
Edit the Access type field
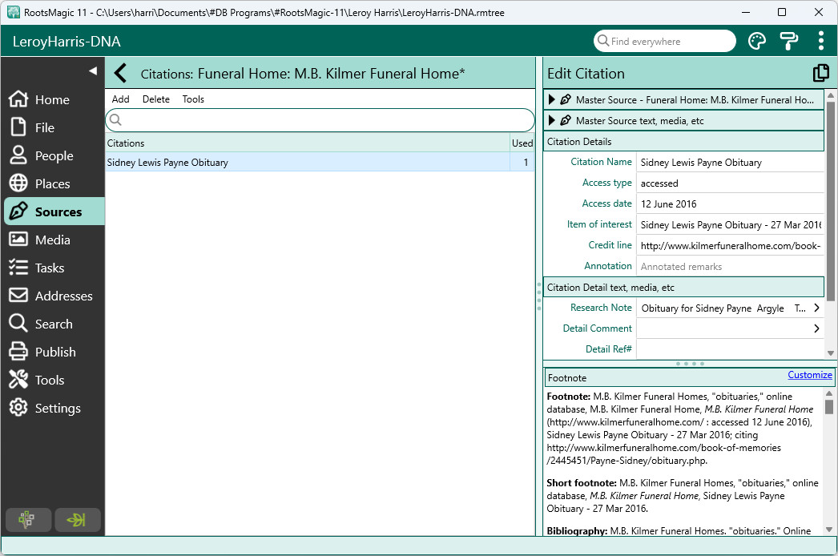[730, 183]
